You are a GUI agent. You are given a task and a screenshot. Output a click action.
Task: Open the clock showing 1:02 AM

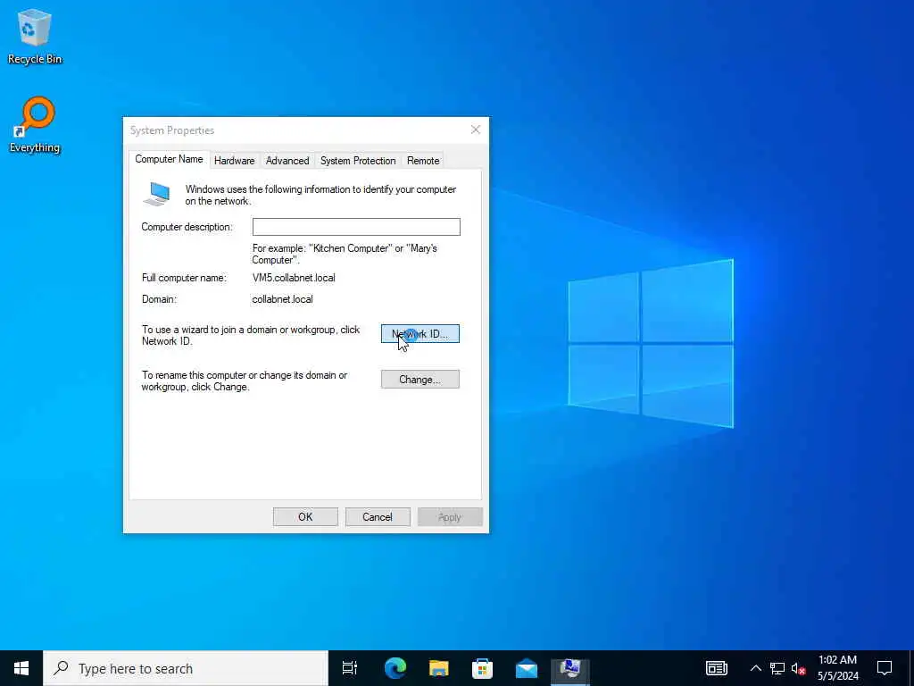point(837,668)
